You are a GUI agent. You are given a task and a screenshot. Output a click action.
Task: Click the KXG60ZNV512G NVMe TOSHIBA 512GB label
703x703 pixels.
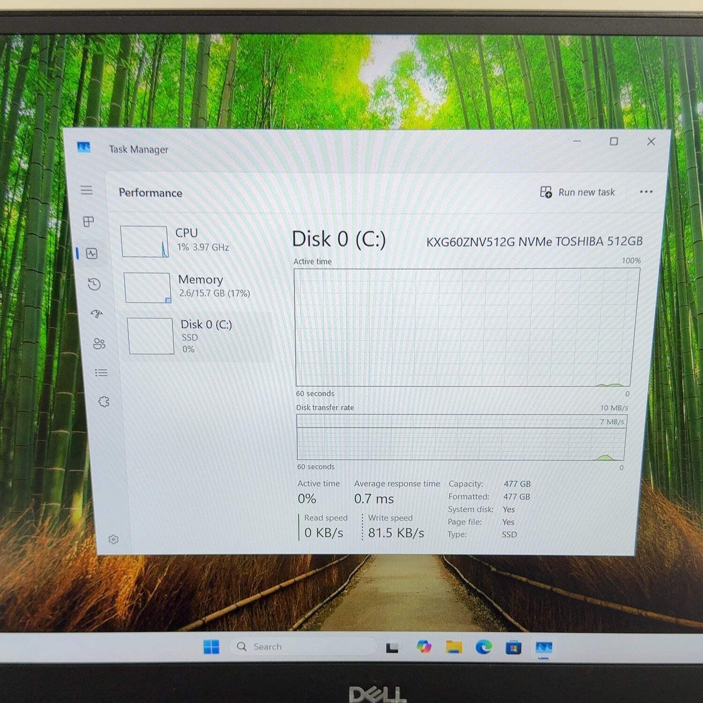[x=534, y=241]
